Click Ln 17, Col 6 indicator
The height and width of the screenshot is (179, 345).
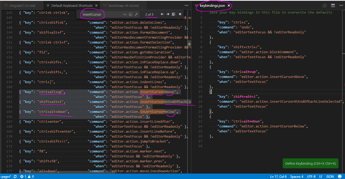278,177
